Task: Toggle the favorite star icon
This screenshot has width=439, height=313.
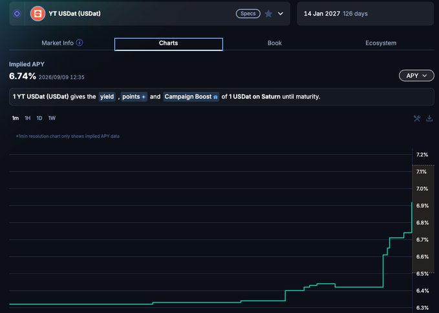Action: coord(268,14)
